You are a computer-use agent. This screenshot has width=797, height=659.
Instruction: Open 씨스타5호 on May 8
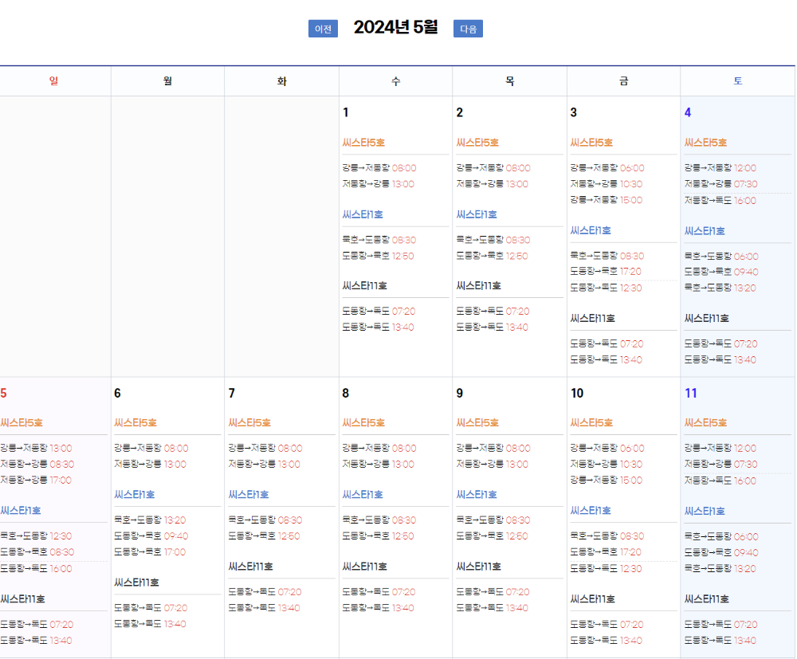click(x=363, y=423)
